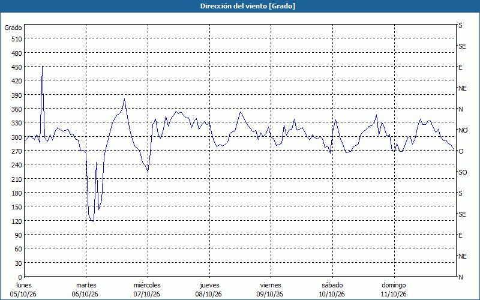This screenshot has width=480, height=300.
Task: Click the y-axis value 210
Action: coord(17,179)
